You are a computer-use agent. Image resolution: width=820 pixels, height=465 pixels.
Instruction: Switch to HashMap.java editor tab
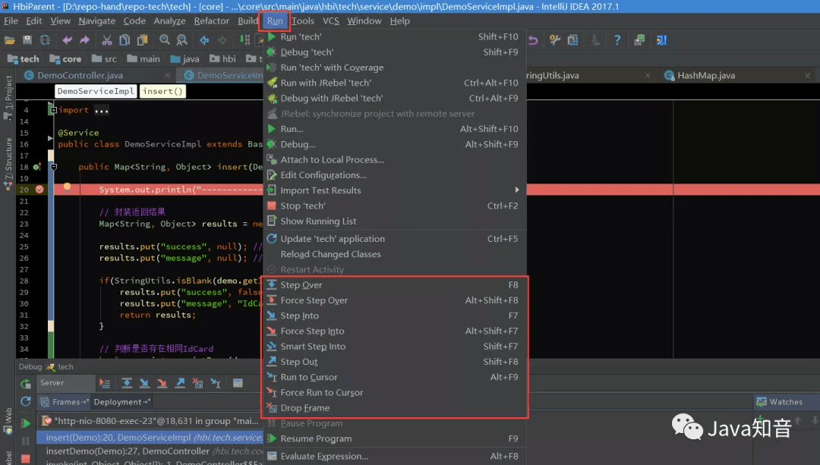pos(705,75)
